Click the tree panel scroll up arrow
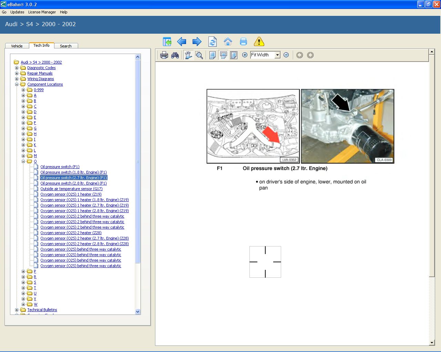The width and height of the screenshot is (441, 352). click(x=138, y=57)
